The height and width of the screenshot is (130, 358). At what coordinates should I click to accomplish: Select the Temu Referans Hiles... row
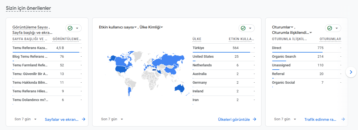tap(47, 91)
